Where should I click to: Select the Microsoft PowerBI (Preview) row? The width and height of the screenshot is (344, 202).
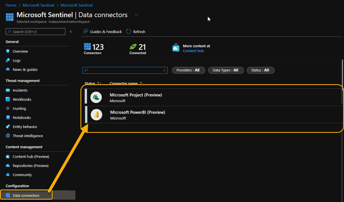tap(213, 115)
